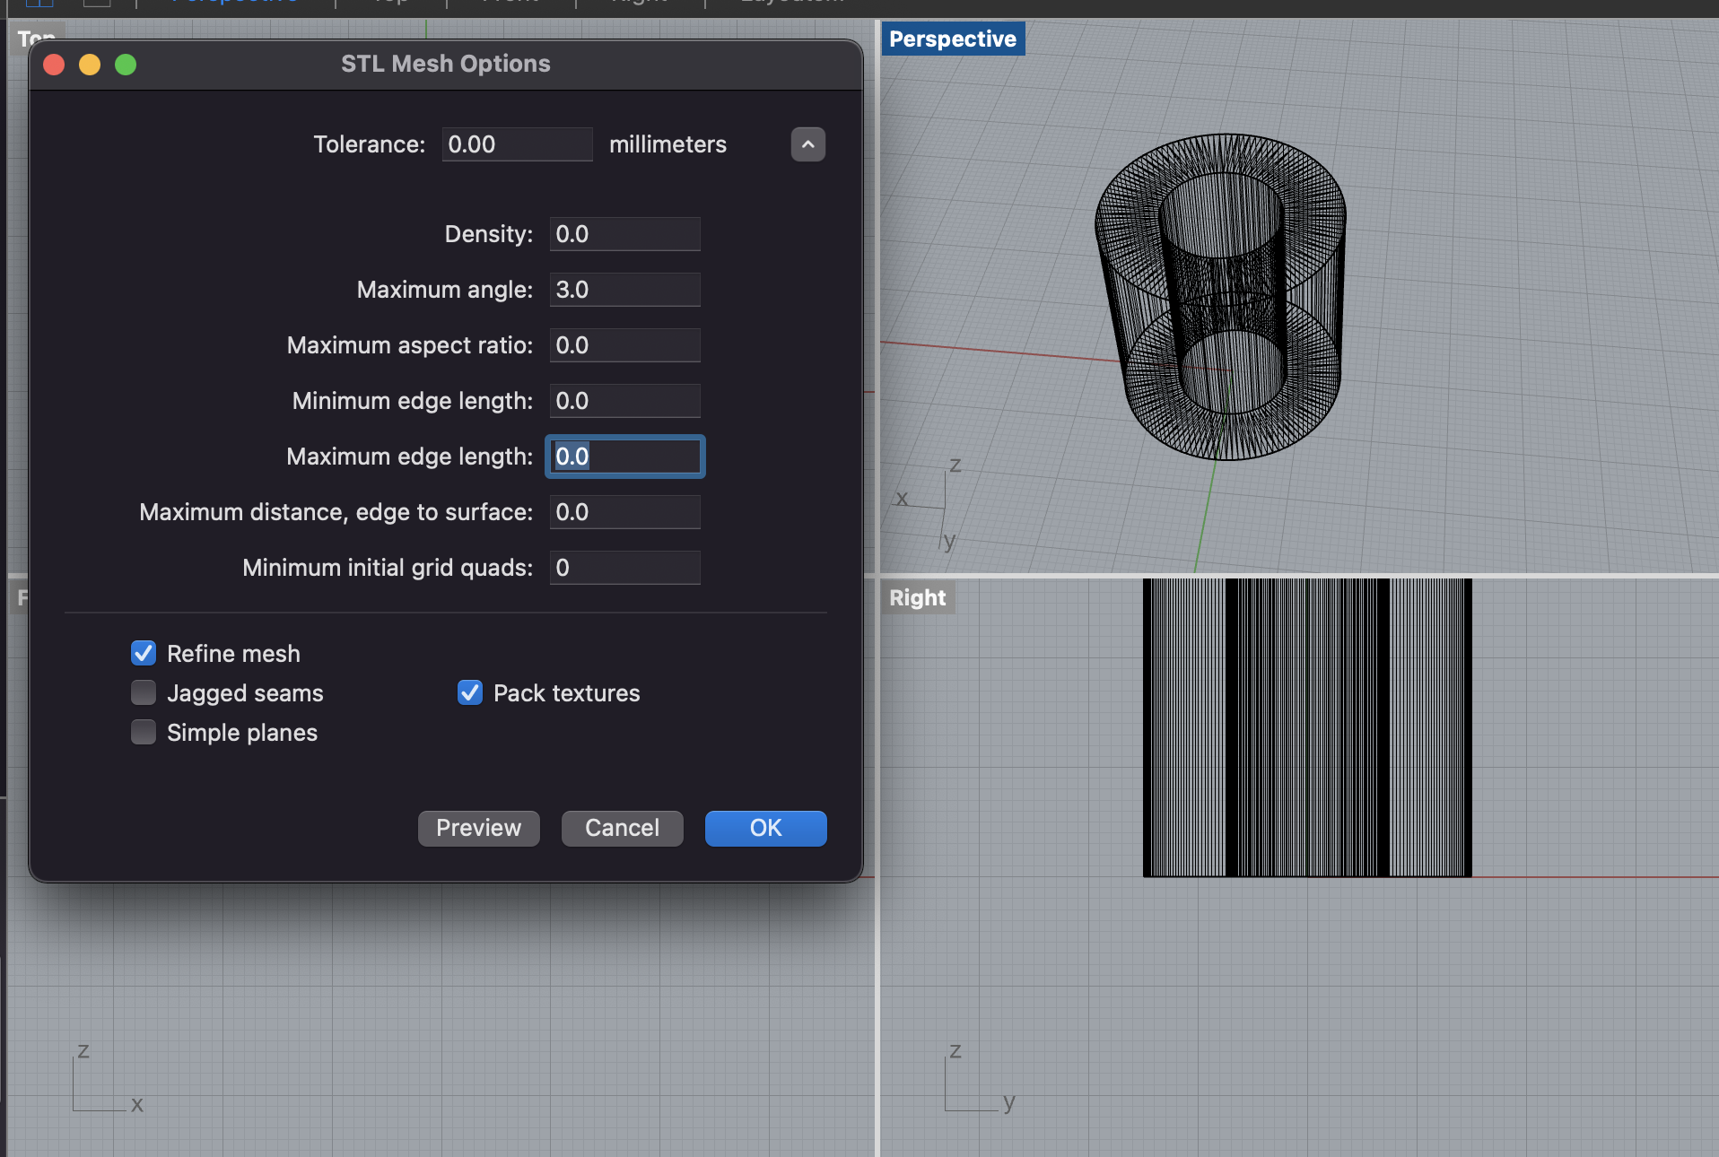Screen dimensions: 1719x1157
Task: Edit the Maximum angle field
Action: [624, 290]
